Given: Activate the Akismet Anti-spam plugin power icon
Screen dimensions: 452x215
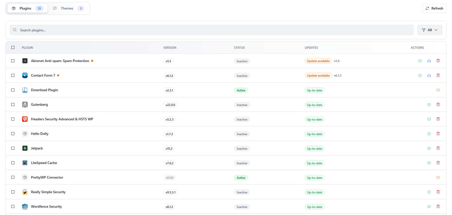Looking at the screenshot, I should (420, 61).
